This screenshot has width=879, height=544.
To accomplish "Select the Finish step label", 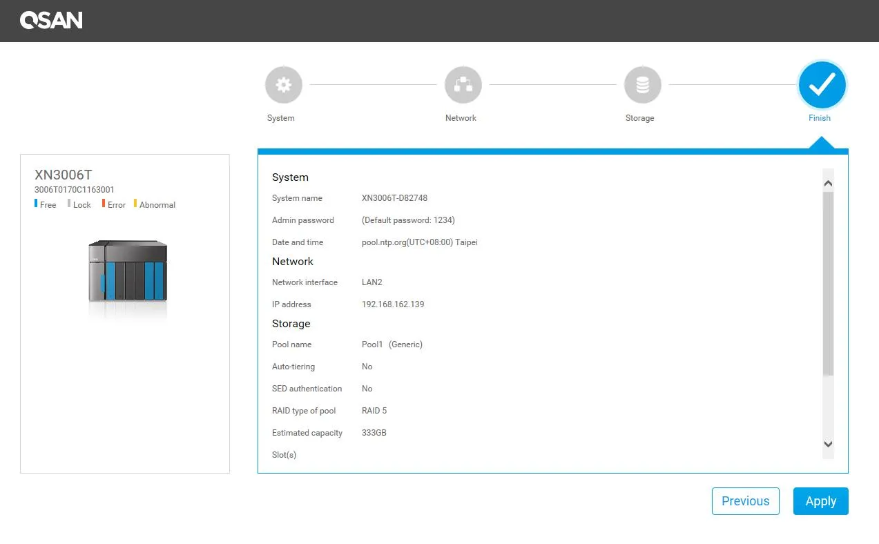I will [820, 118].
